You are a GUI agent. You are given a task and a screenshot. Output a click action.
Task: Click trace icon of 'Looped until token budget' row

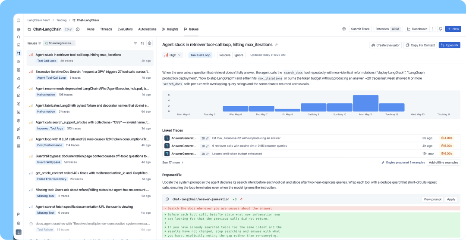(167, 154)
